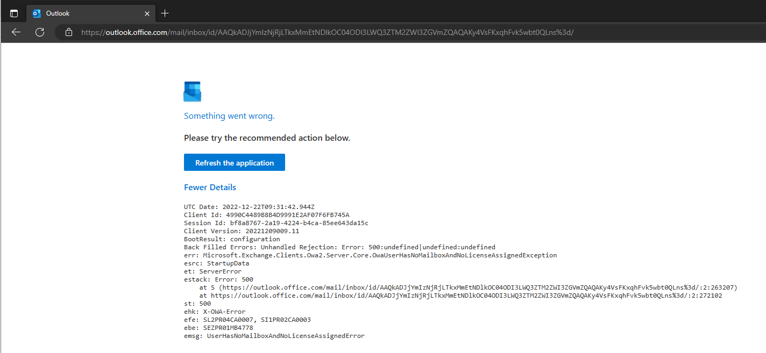
Task: Click the Session Id line
Action: coord(276,223)
